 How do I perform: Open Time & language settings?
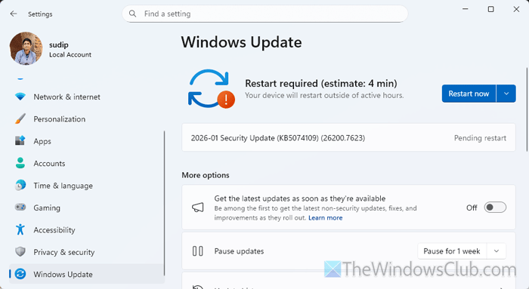(x=87, y=186)
